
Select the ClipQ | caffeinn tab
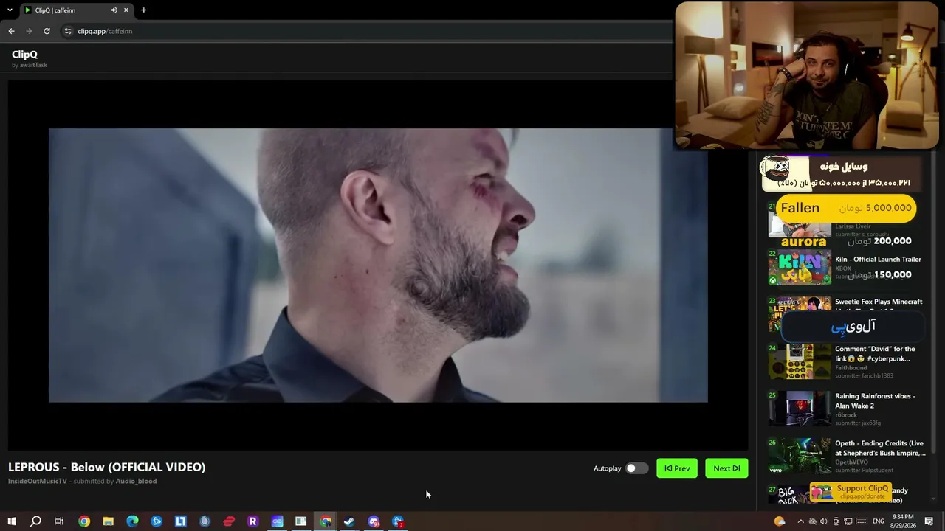76,10
